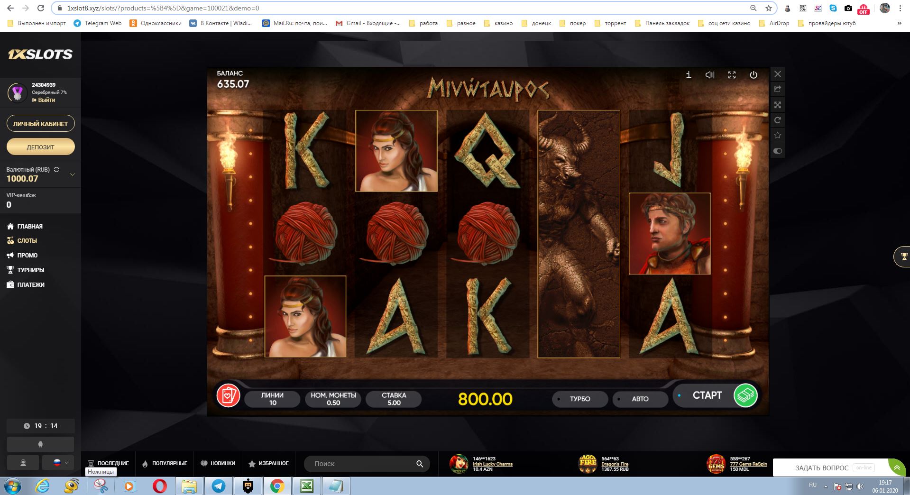Image resolution: width=910 pixels, height=495 pixels.
Task: Open game in new window icon
Action: coord(778,89)
